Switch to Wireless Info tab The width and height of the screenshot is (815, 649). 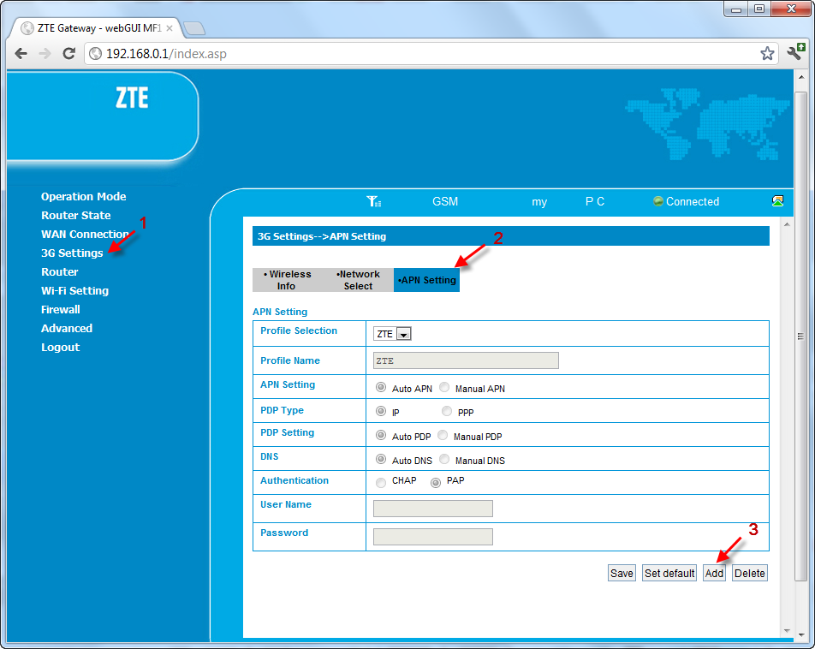[288, 280]
